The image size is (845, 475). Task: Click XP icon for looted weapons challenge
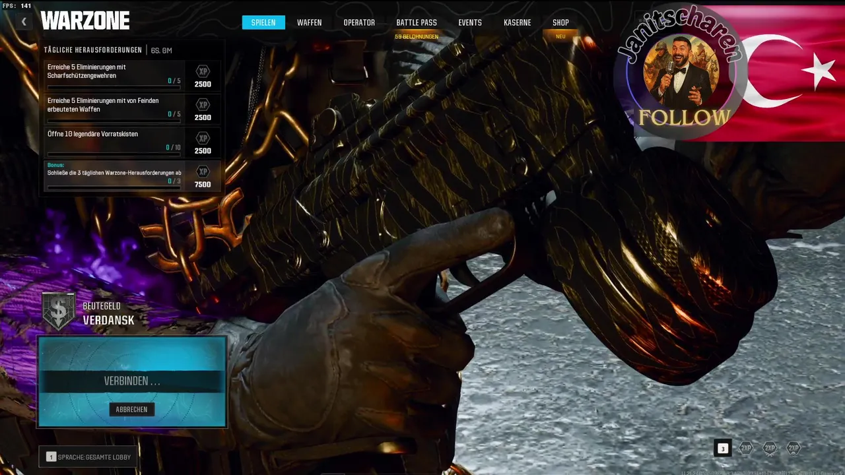pyautogui.click(x=203, y=104)
